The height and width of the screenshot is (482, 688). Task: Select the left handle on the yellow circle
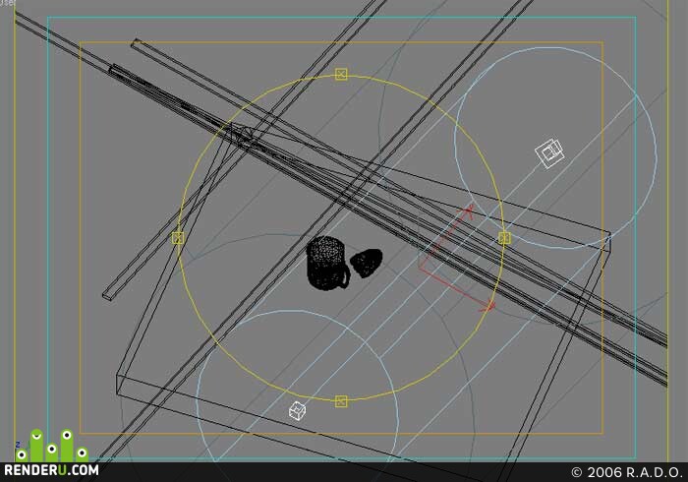pos(177,238)
